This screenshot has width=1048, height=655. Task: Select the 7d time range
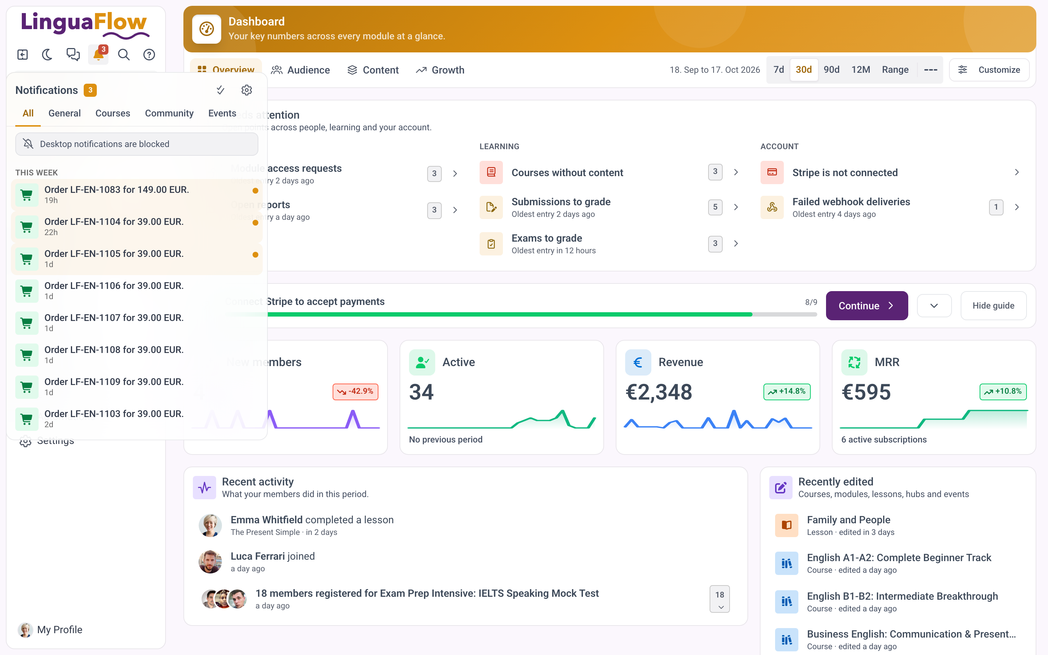[779, 70]
